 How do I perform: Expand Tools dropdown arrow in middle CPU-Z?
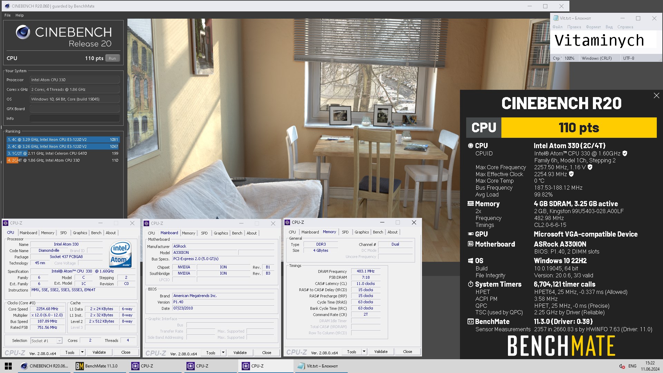pyautogui.click(x=223, y=353)
